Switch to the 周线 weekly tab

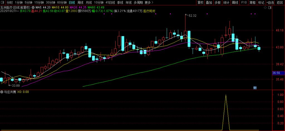pyautogui.click(x=80, y=3)
